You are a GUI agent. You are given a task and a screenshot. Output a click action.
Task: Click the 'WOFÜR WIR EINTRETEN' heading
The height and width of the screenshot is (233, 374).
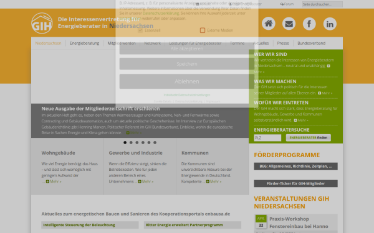(x=281, y=103)
